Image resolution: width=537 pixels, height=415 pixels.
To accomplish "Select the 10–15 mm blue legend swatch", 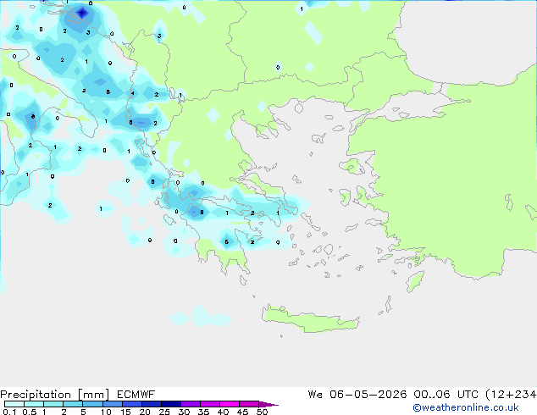I will tap(112, 404).
